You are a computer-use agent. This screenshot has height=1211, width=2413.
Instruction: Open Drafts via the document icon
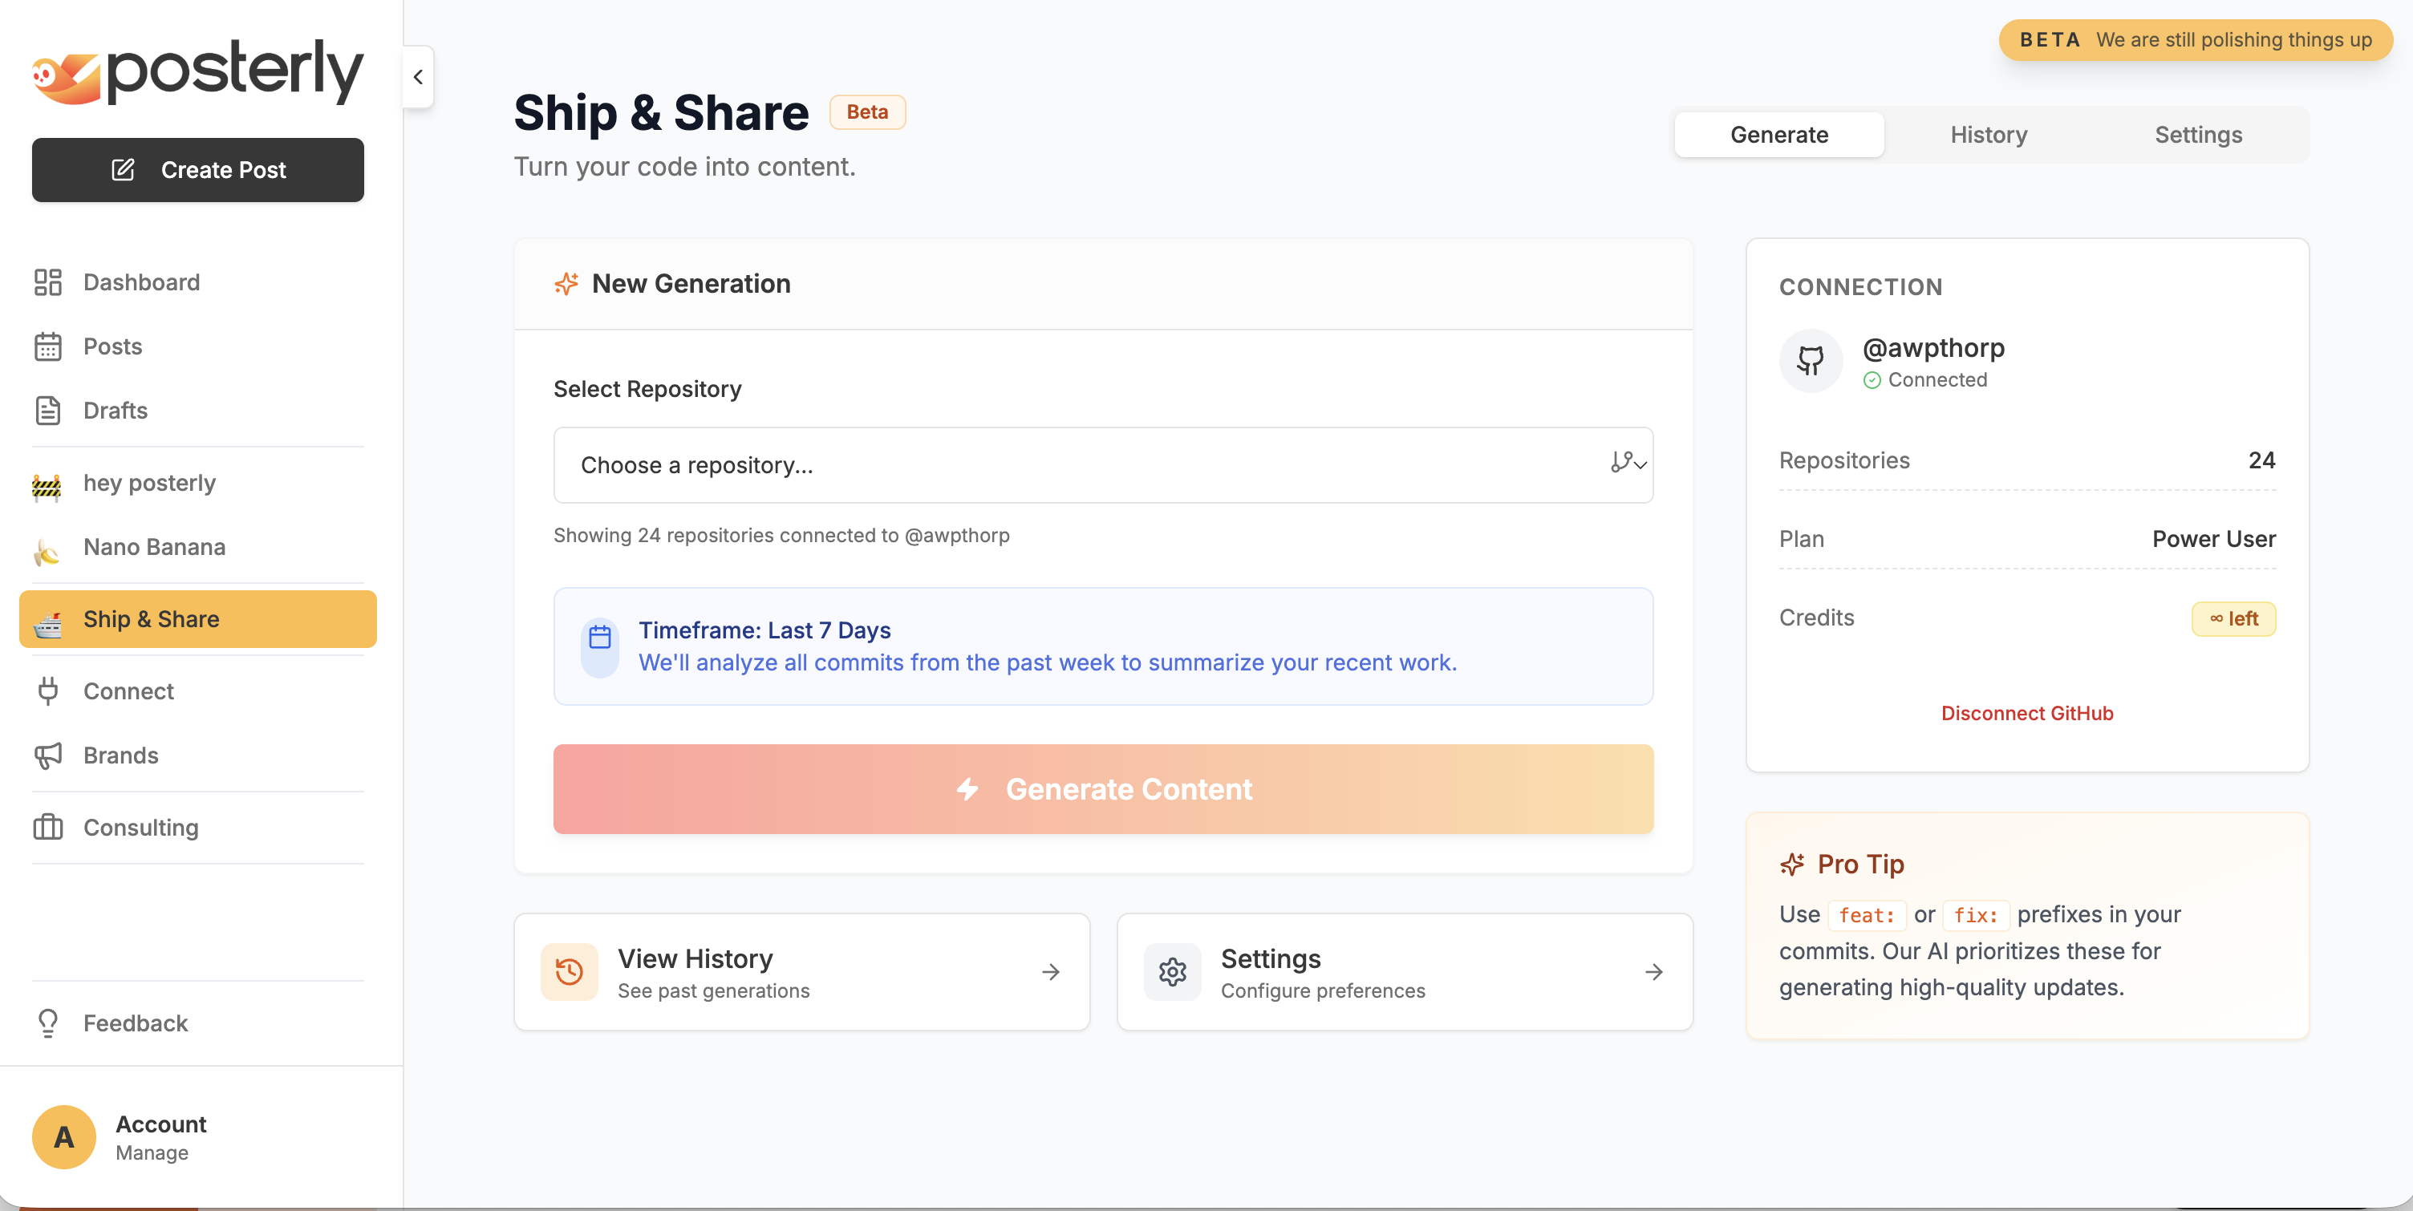click(x=49, y=411)
